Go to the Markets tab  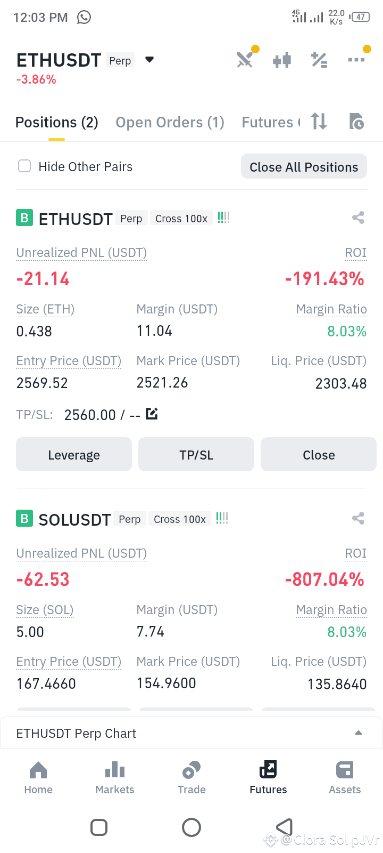tap(115, 778)
